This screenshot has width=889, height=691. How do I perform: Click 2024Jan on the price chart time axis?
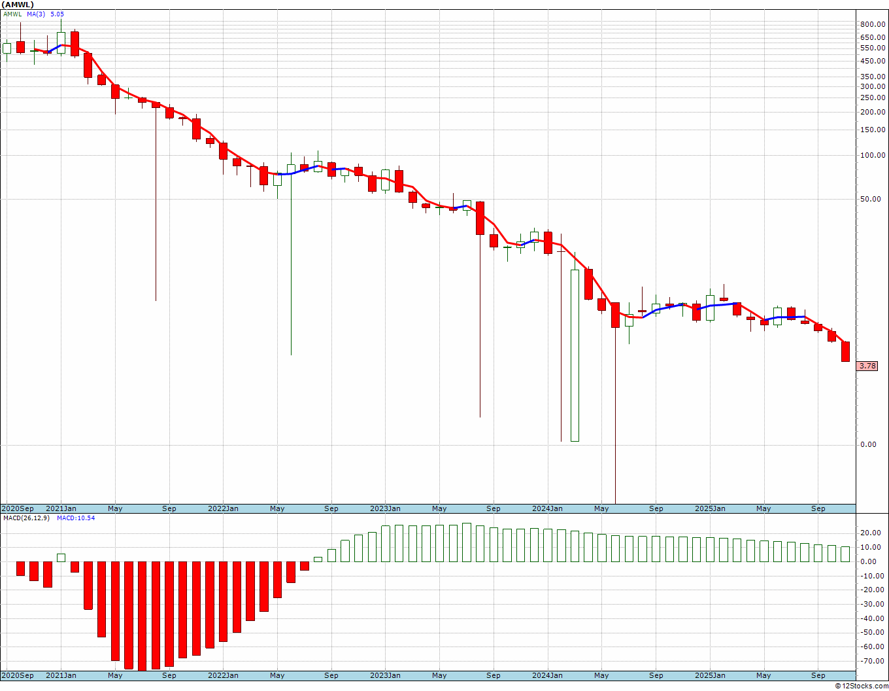click(x=547, y=508)
